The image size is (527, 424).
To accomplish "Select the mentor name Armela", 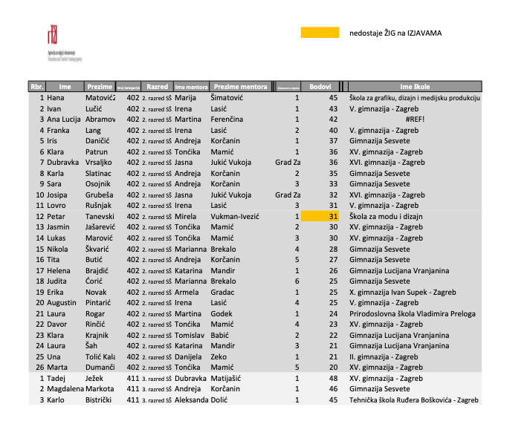I will coord(187,292).
